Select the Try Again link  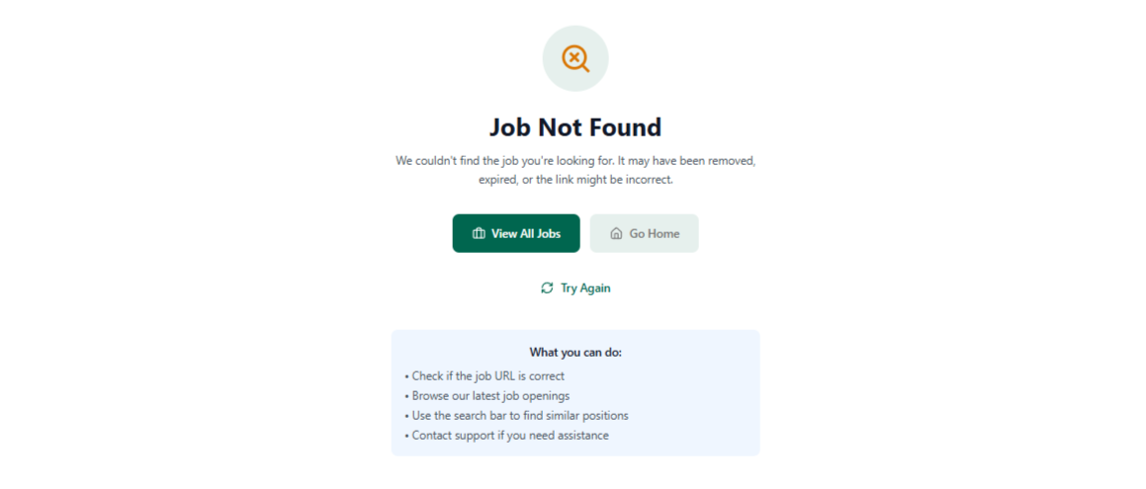click(x=585, y=288)
